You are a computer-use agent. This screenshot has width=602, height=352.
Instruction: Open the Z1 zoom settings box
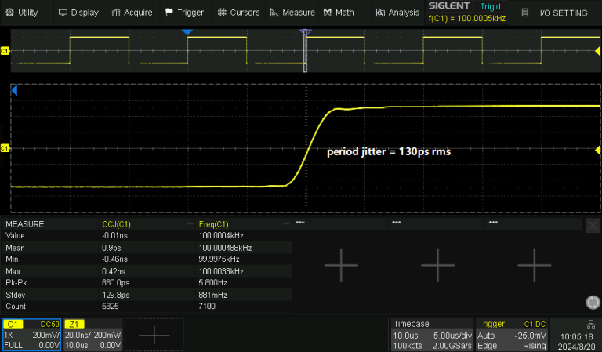point(92,335)
